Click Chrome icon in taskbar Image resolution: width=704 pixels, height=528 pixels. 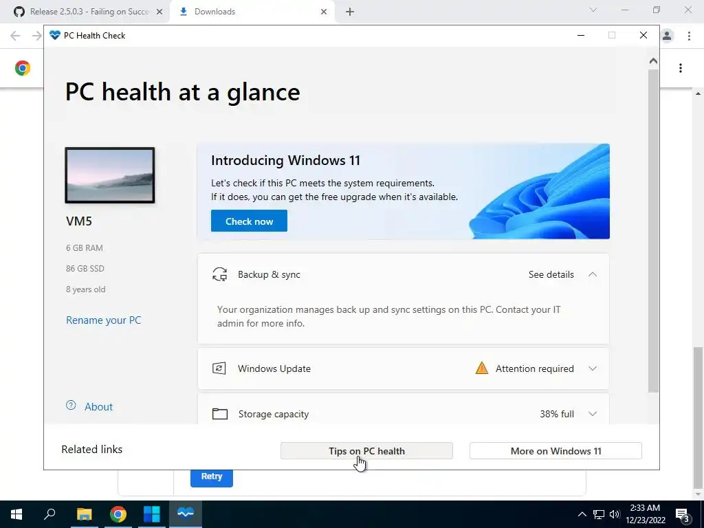[118, 514]
